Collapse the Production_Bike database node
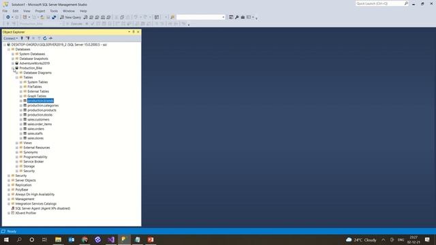The width and height of the screenshot is (436, 245). click(13, 68)
